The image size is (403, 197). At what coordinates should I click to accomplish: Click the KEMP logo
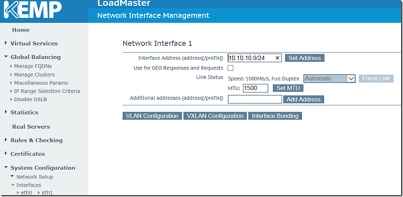tap(33, 10)
